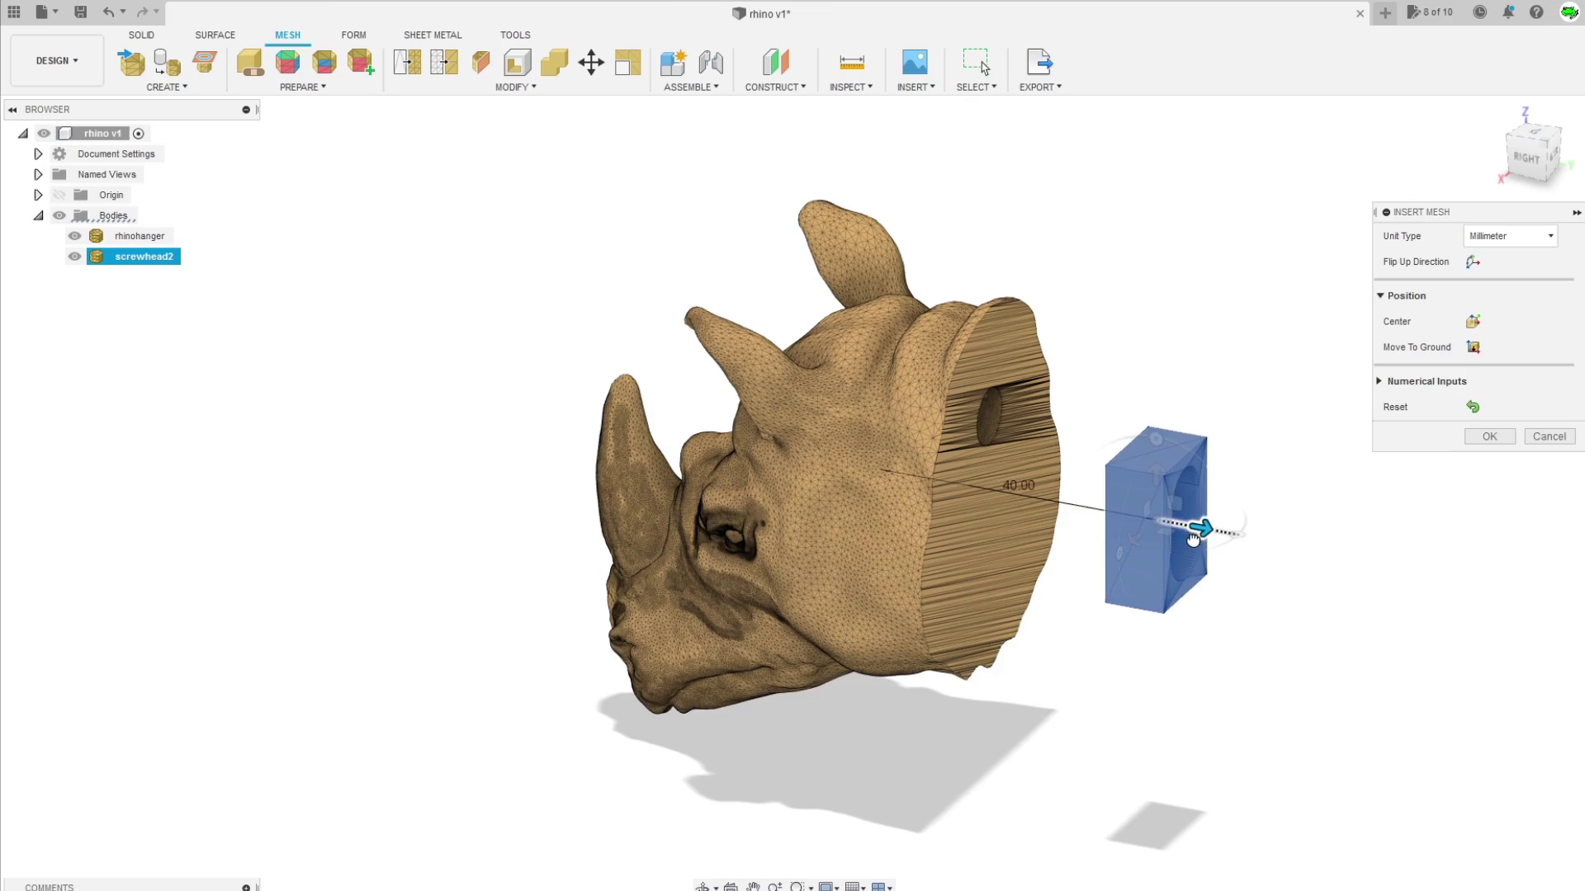Click the Move To Ground icon

[x=1472, y=347]
